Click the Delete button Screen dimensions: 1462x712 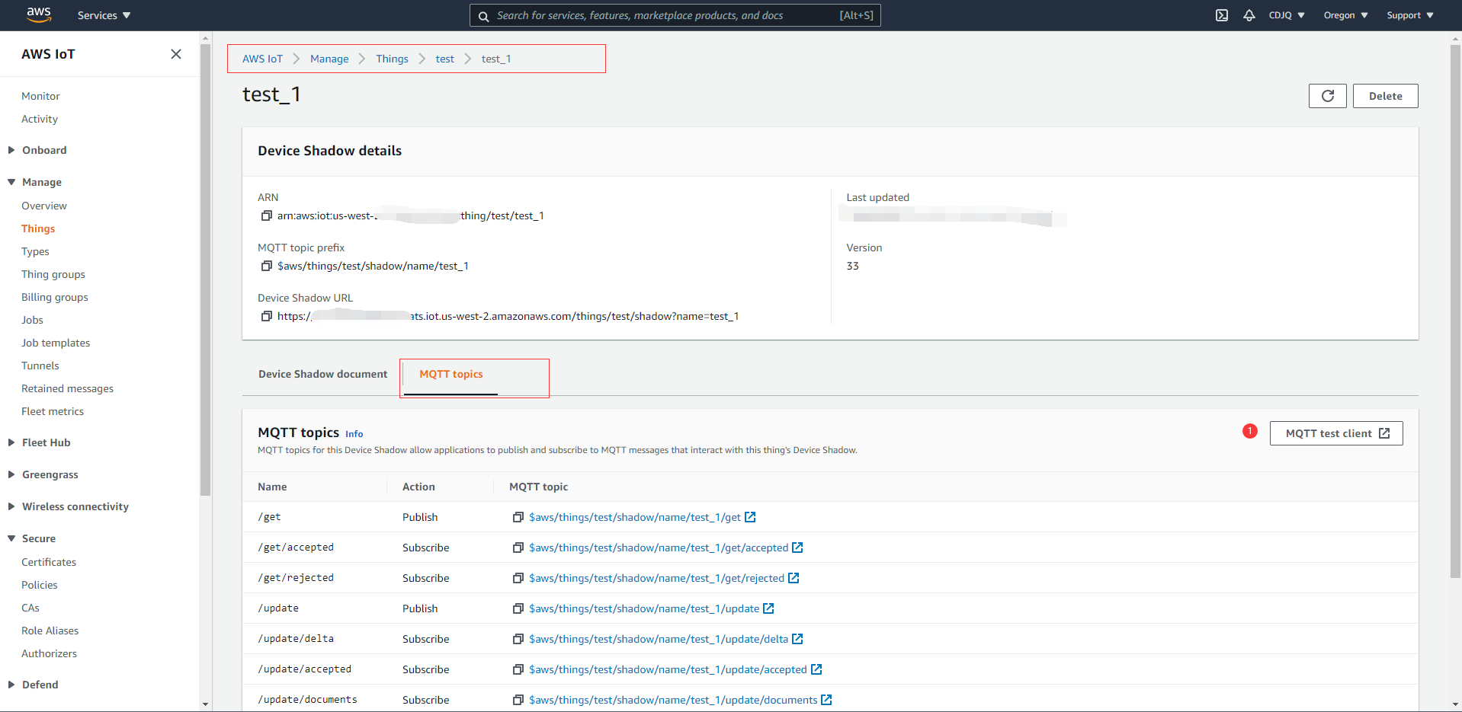(1385, 96)
